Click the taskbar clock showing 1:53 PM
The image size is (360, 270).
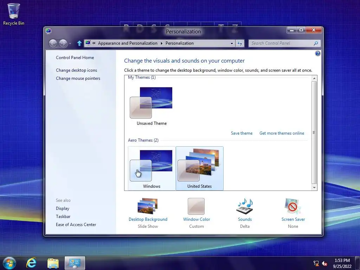pyautogui.click(x=342, y=263)
